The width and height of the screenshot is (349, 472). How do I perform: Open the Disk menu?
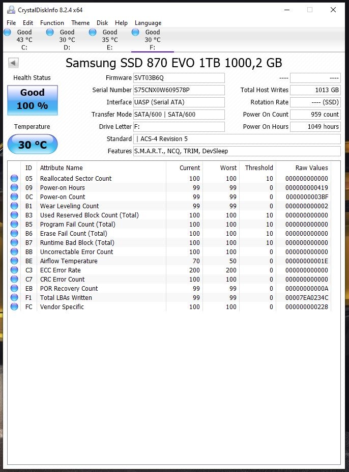click(x=102, y=23)
